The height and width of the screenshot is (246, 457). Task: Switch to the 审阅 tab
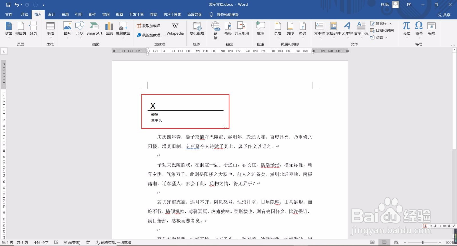point(106,15)
